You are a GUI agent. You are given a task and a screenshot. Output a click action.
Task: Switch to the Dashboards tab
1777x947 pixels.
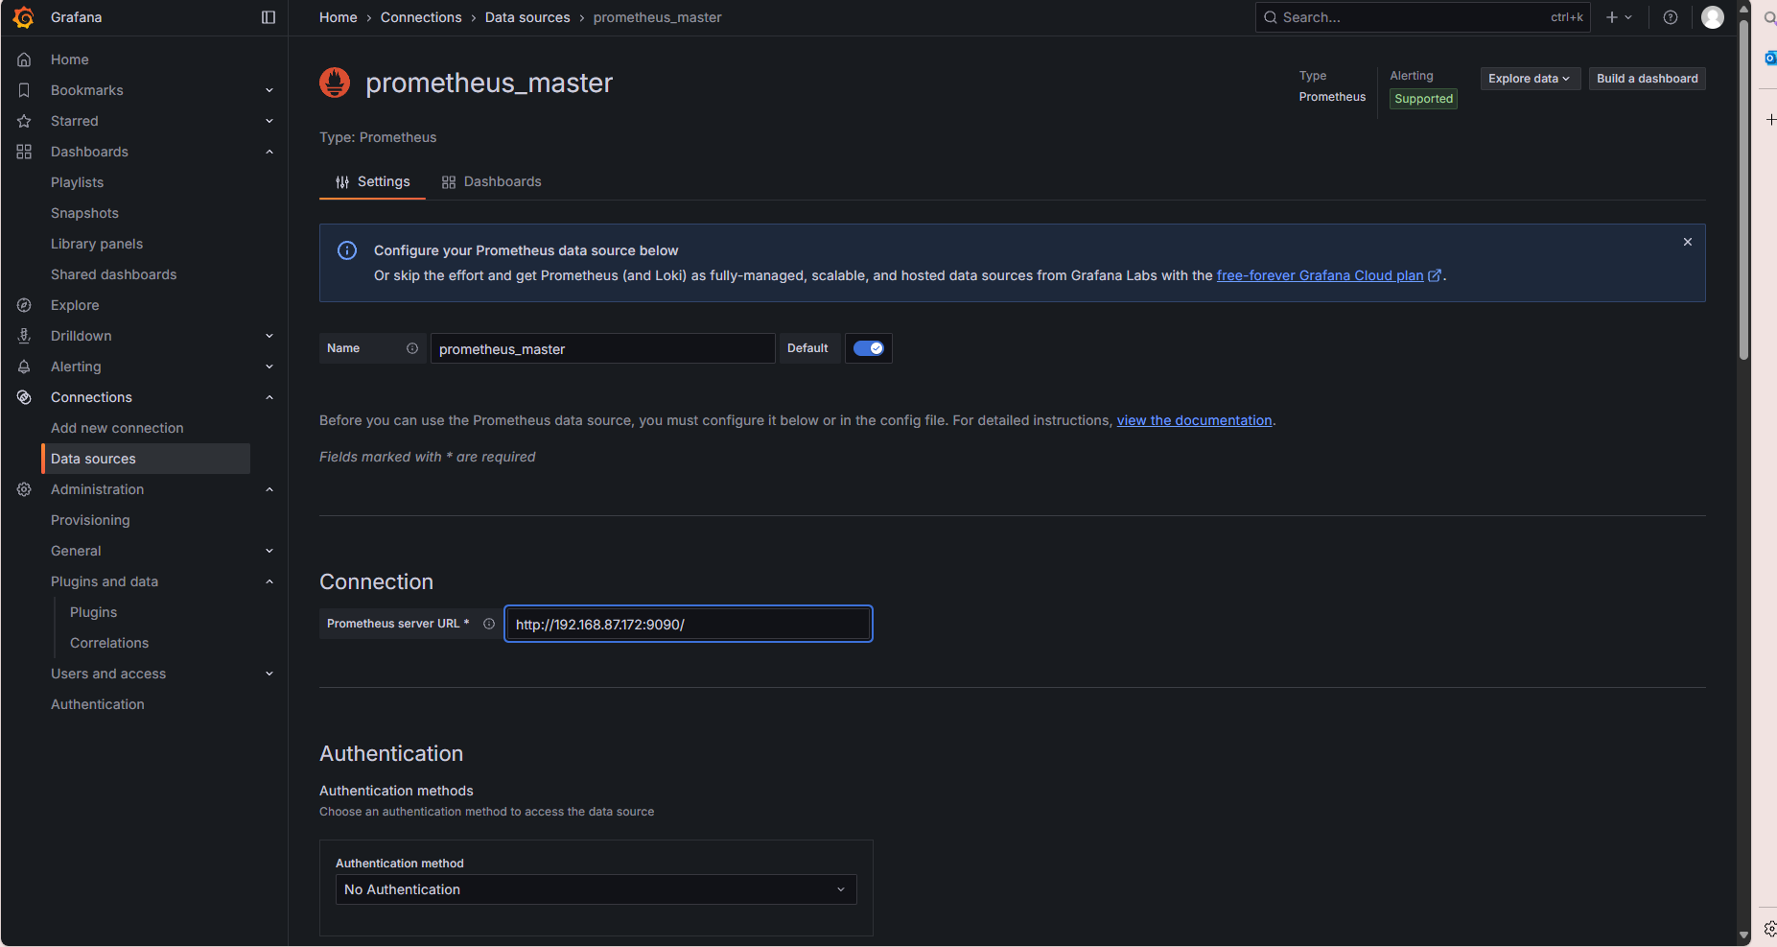tap(491, 181)
